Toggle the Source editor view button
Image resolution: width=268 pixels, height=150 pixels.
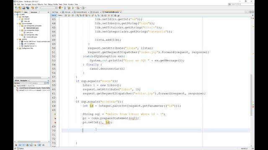tap(54, 15)
